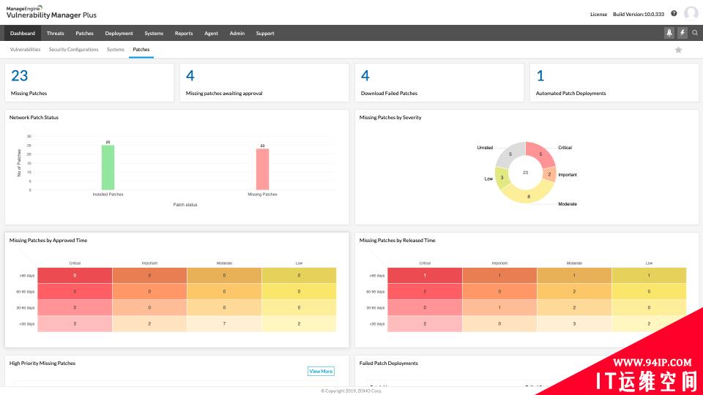This screenshot has height=395, width=703.
Task: Click Moderate <30 days cell in Approved Time
Action: pos(224,324)
